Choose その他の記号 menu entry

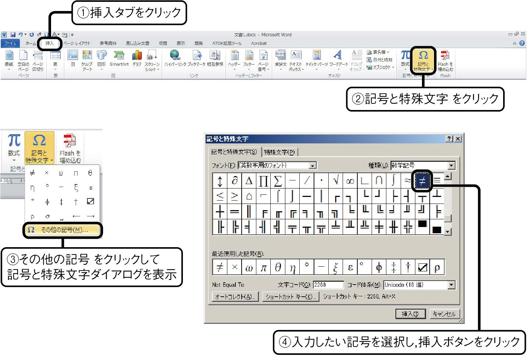(63, 230)
